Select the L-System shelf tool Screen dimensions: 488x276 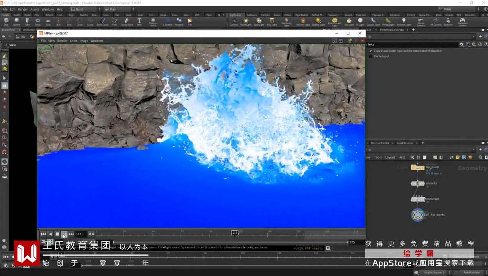pos(168,22)
